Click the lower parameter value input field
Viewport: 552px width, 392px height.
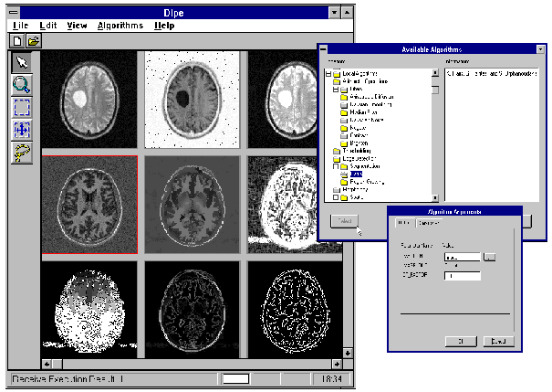(463, 276)
